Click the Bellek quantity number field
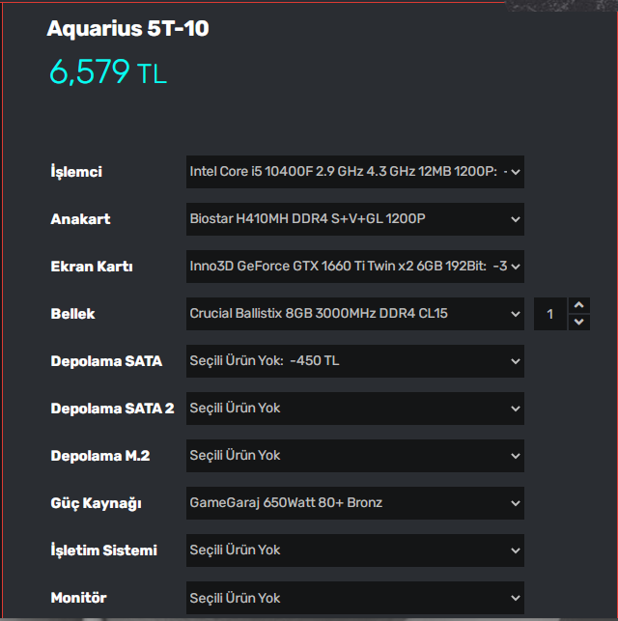The width and height of the screenshot is (618, 621). [550, 314]
